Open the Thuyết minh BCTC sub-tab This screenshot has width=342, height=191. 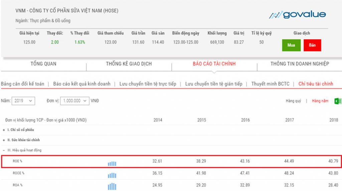click(x=270, y=84)
